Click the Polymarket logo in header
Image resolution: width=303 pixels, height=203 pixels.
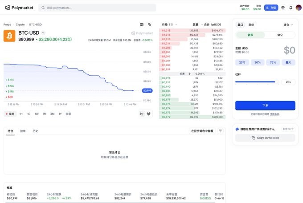(19, 8)
